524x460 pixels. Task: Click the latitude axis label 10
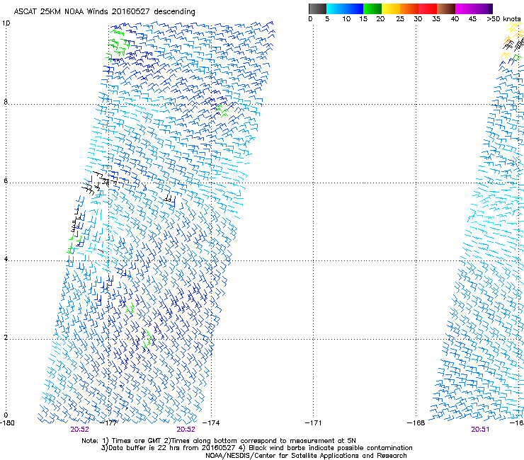[6, 23]
